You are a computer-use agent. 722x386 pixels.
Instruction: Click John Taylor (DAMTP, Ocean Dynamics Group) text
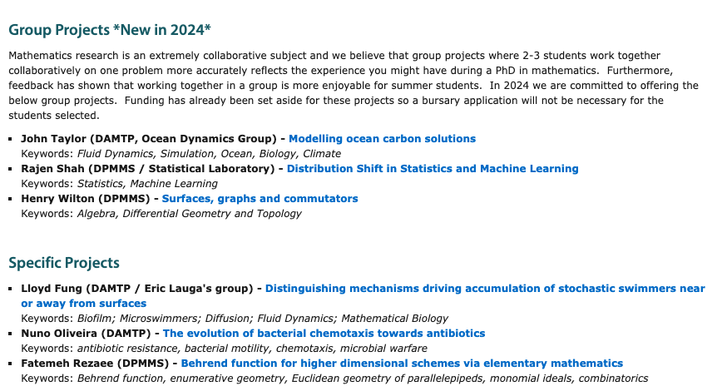[x=149, y=139]
